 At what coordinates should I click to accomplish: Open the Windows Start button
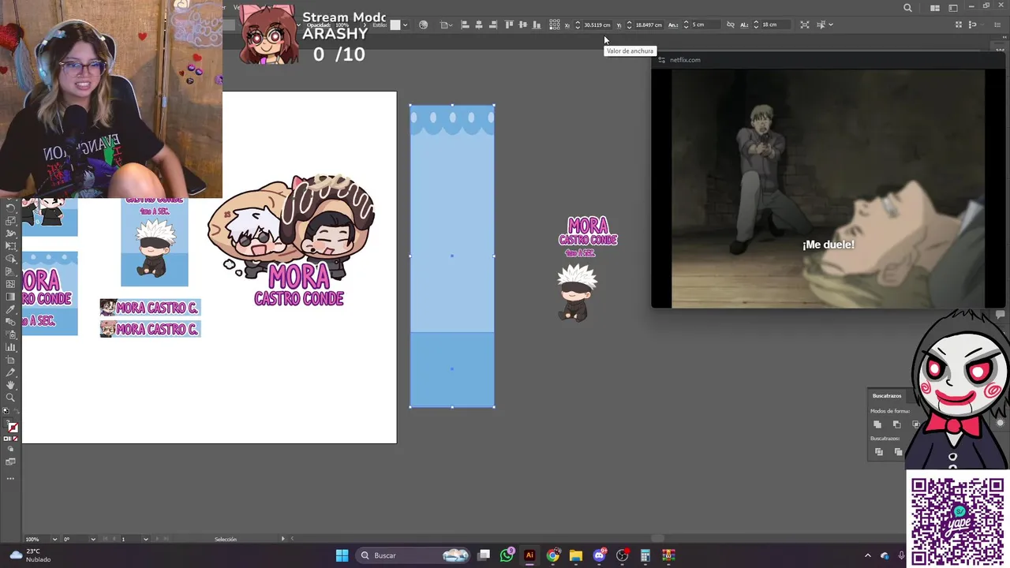pos(342,555)
